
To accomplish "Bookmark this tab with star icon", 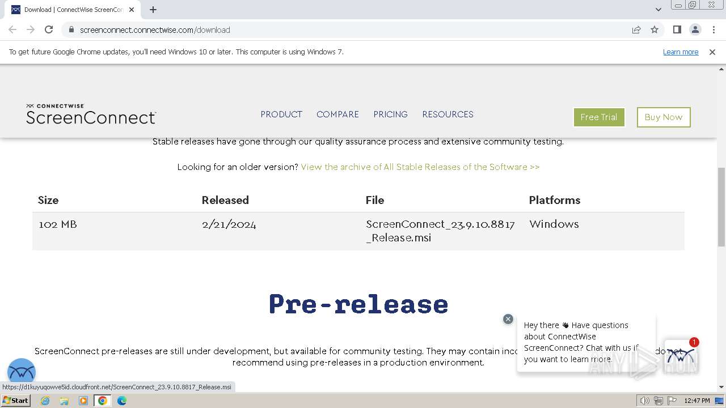I will click(x=655, y=29).
